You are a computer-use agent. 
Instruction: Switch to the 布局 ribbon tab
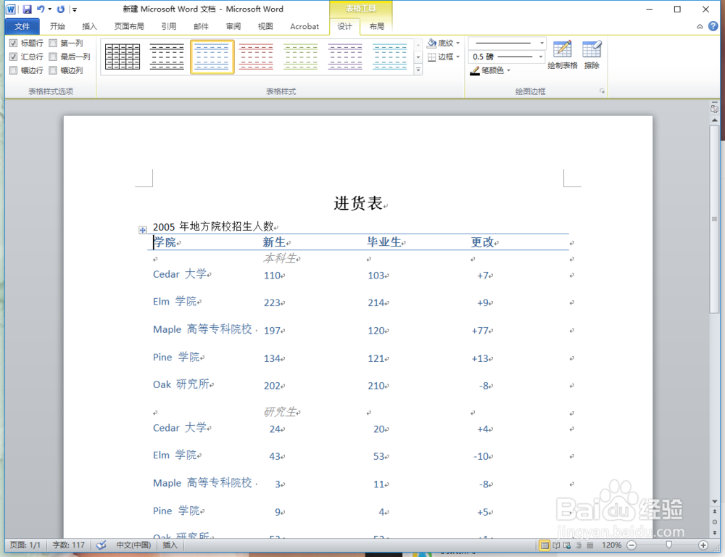click(x=376, y=26)
